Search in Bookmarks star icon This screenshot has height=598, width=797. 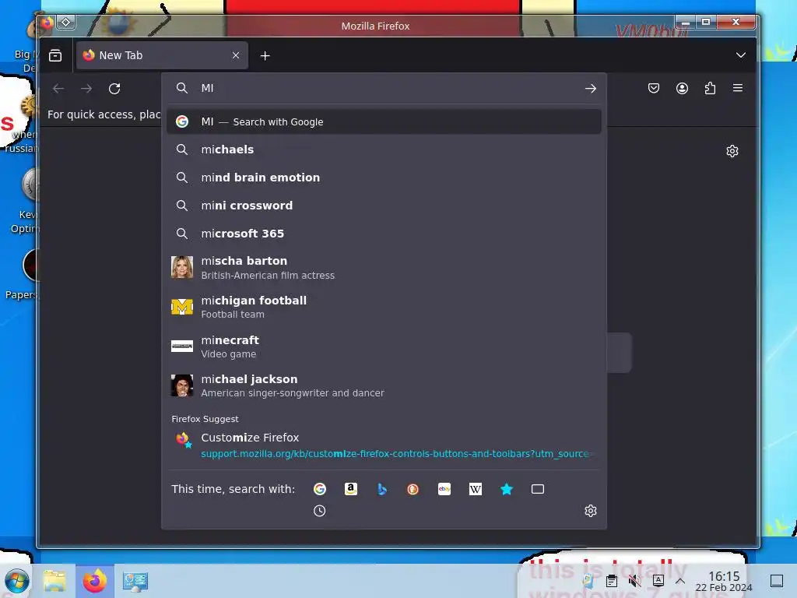pos(507,489)
